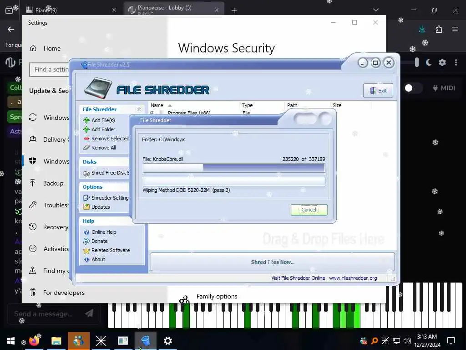Collapse the File Shredder sidebar panel

139,109
